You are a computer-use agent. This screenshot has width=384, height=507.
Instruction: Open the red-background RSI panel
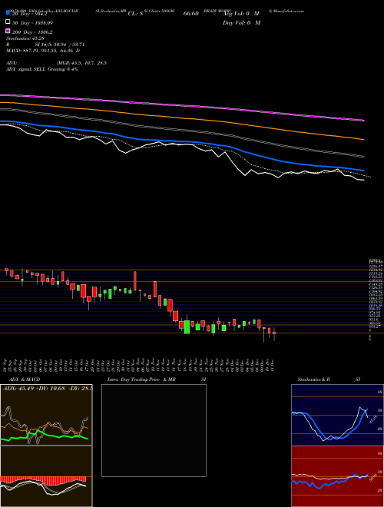coord(337,476)
